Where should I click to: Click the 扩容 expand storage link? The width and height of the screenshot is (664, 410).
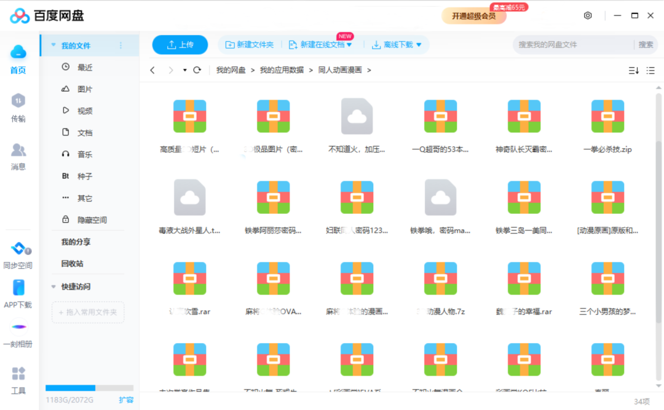pyautogui.click(x=126, y=400)
